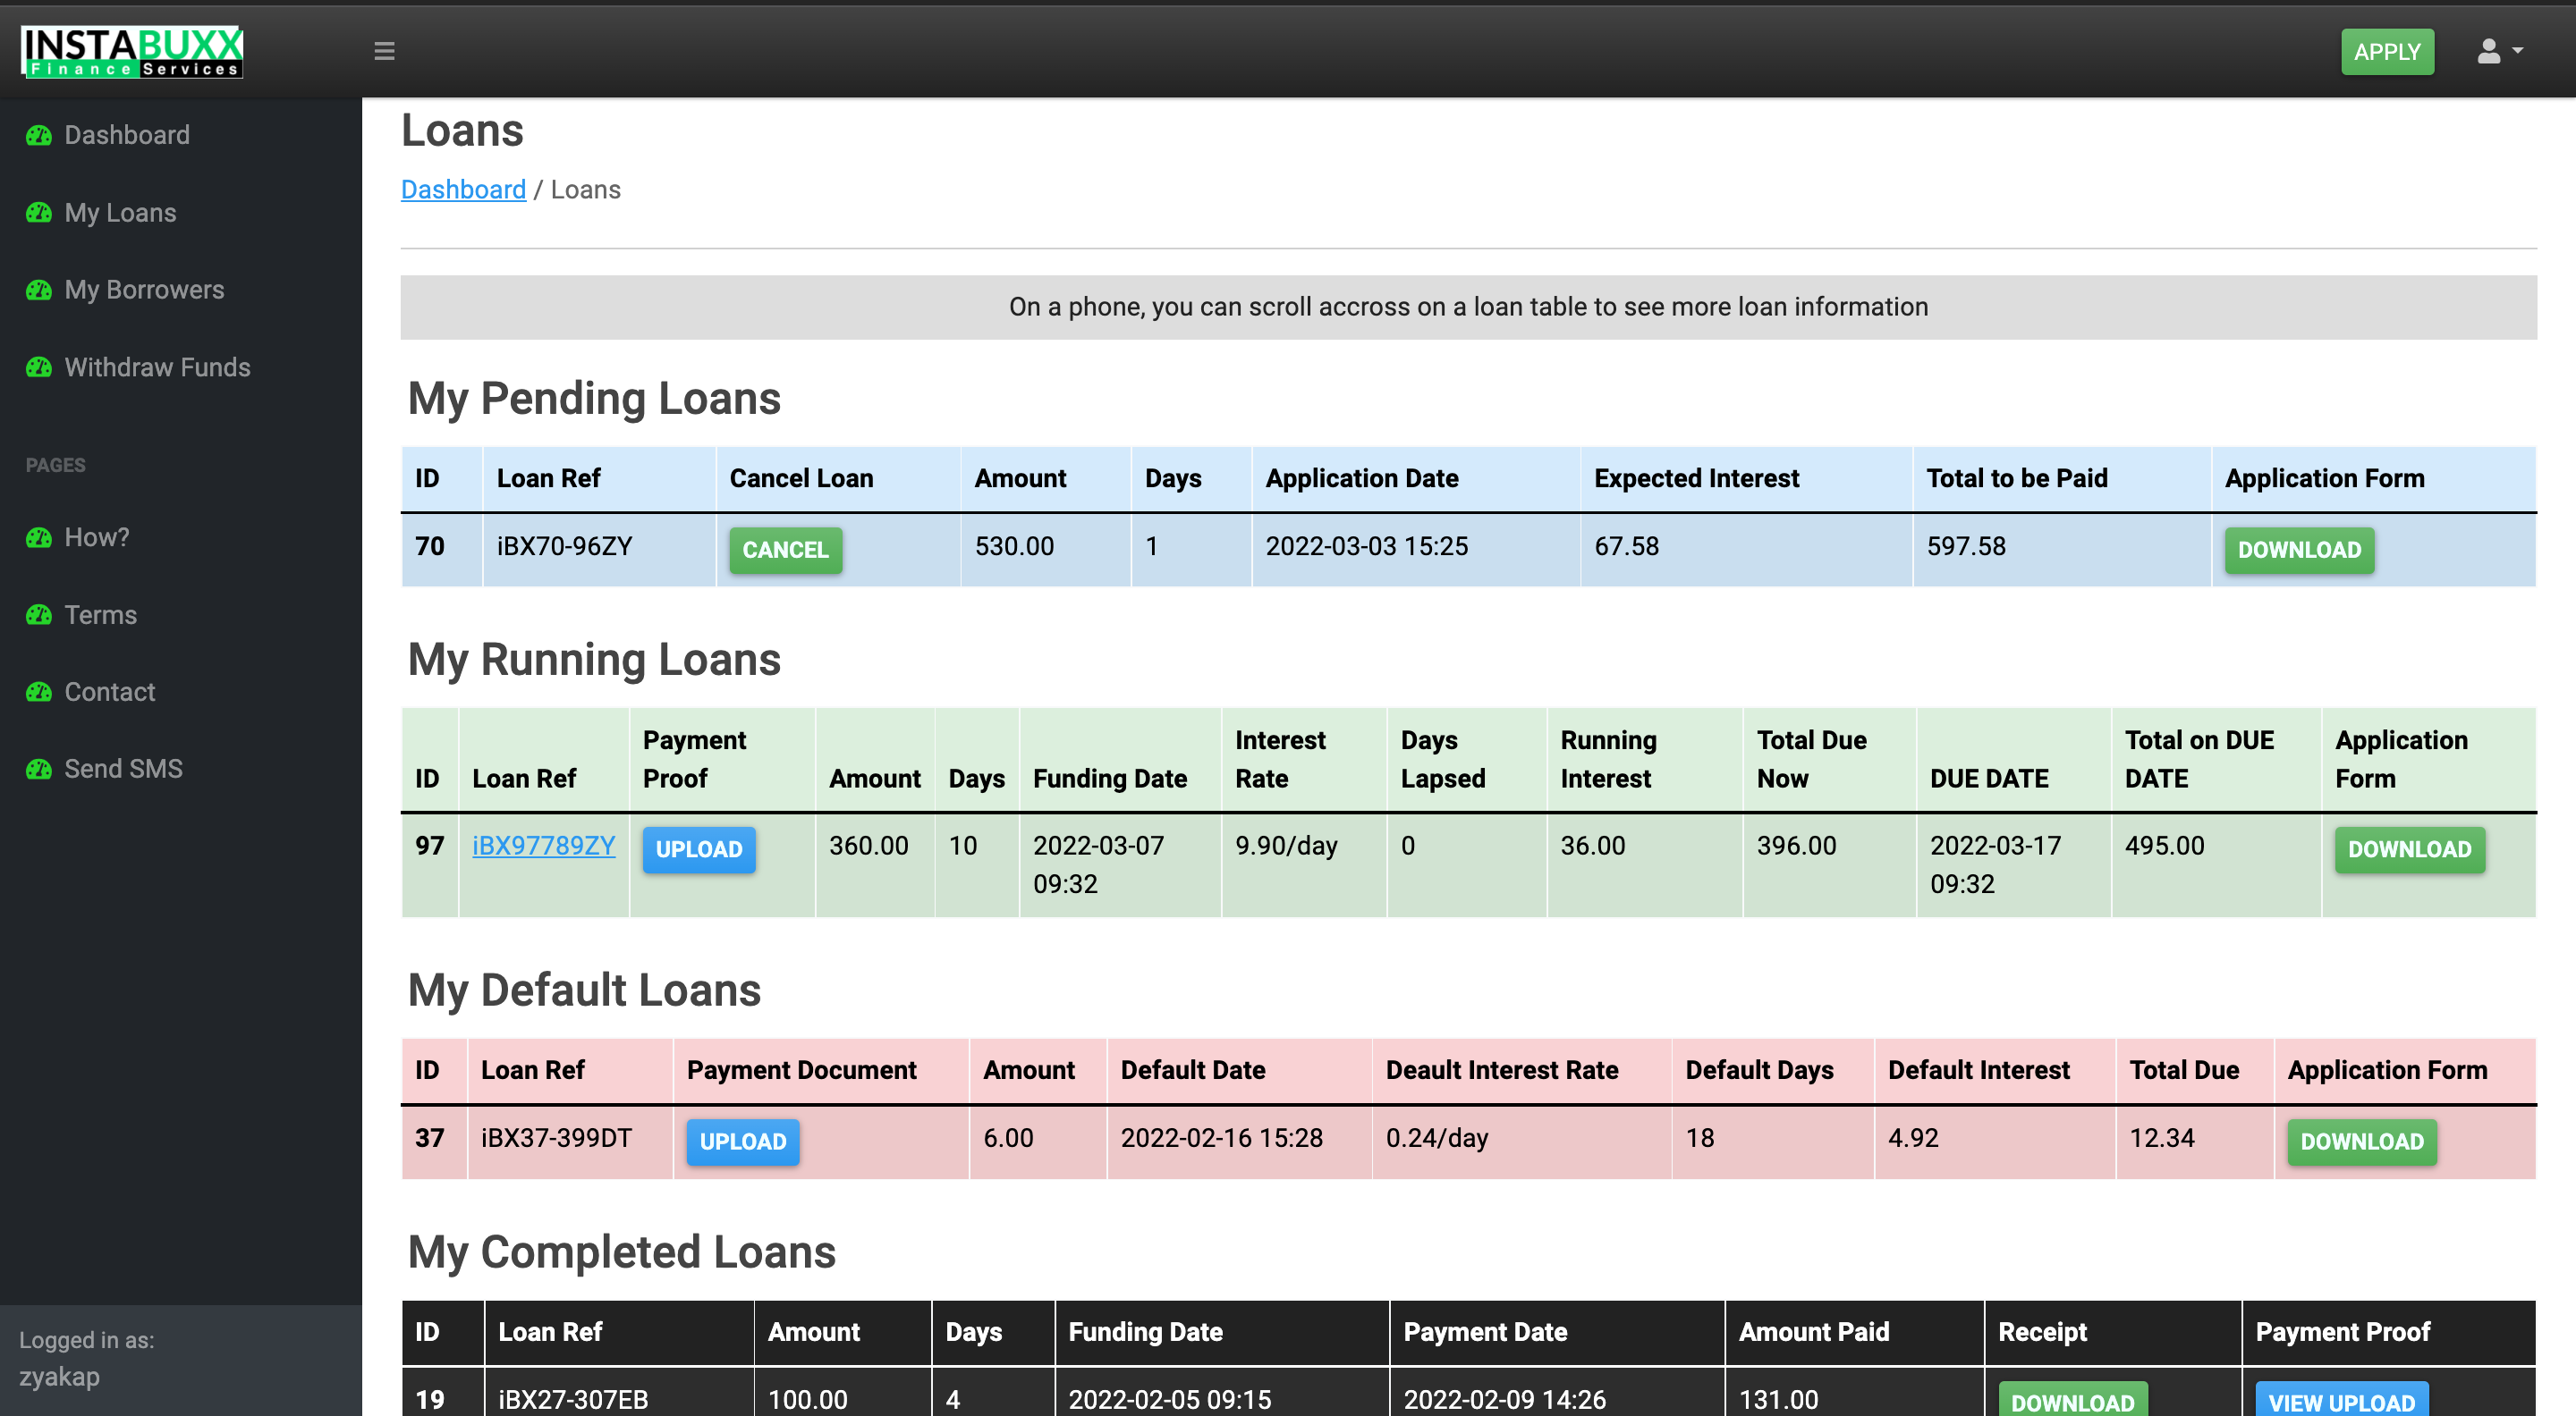Click the Dashboard gauge icon in sidebar
The image size is (2576, 1416).
click(39, 135)
